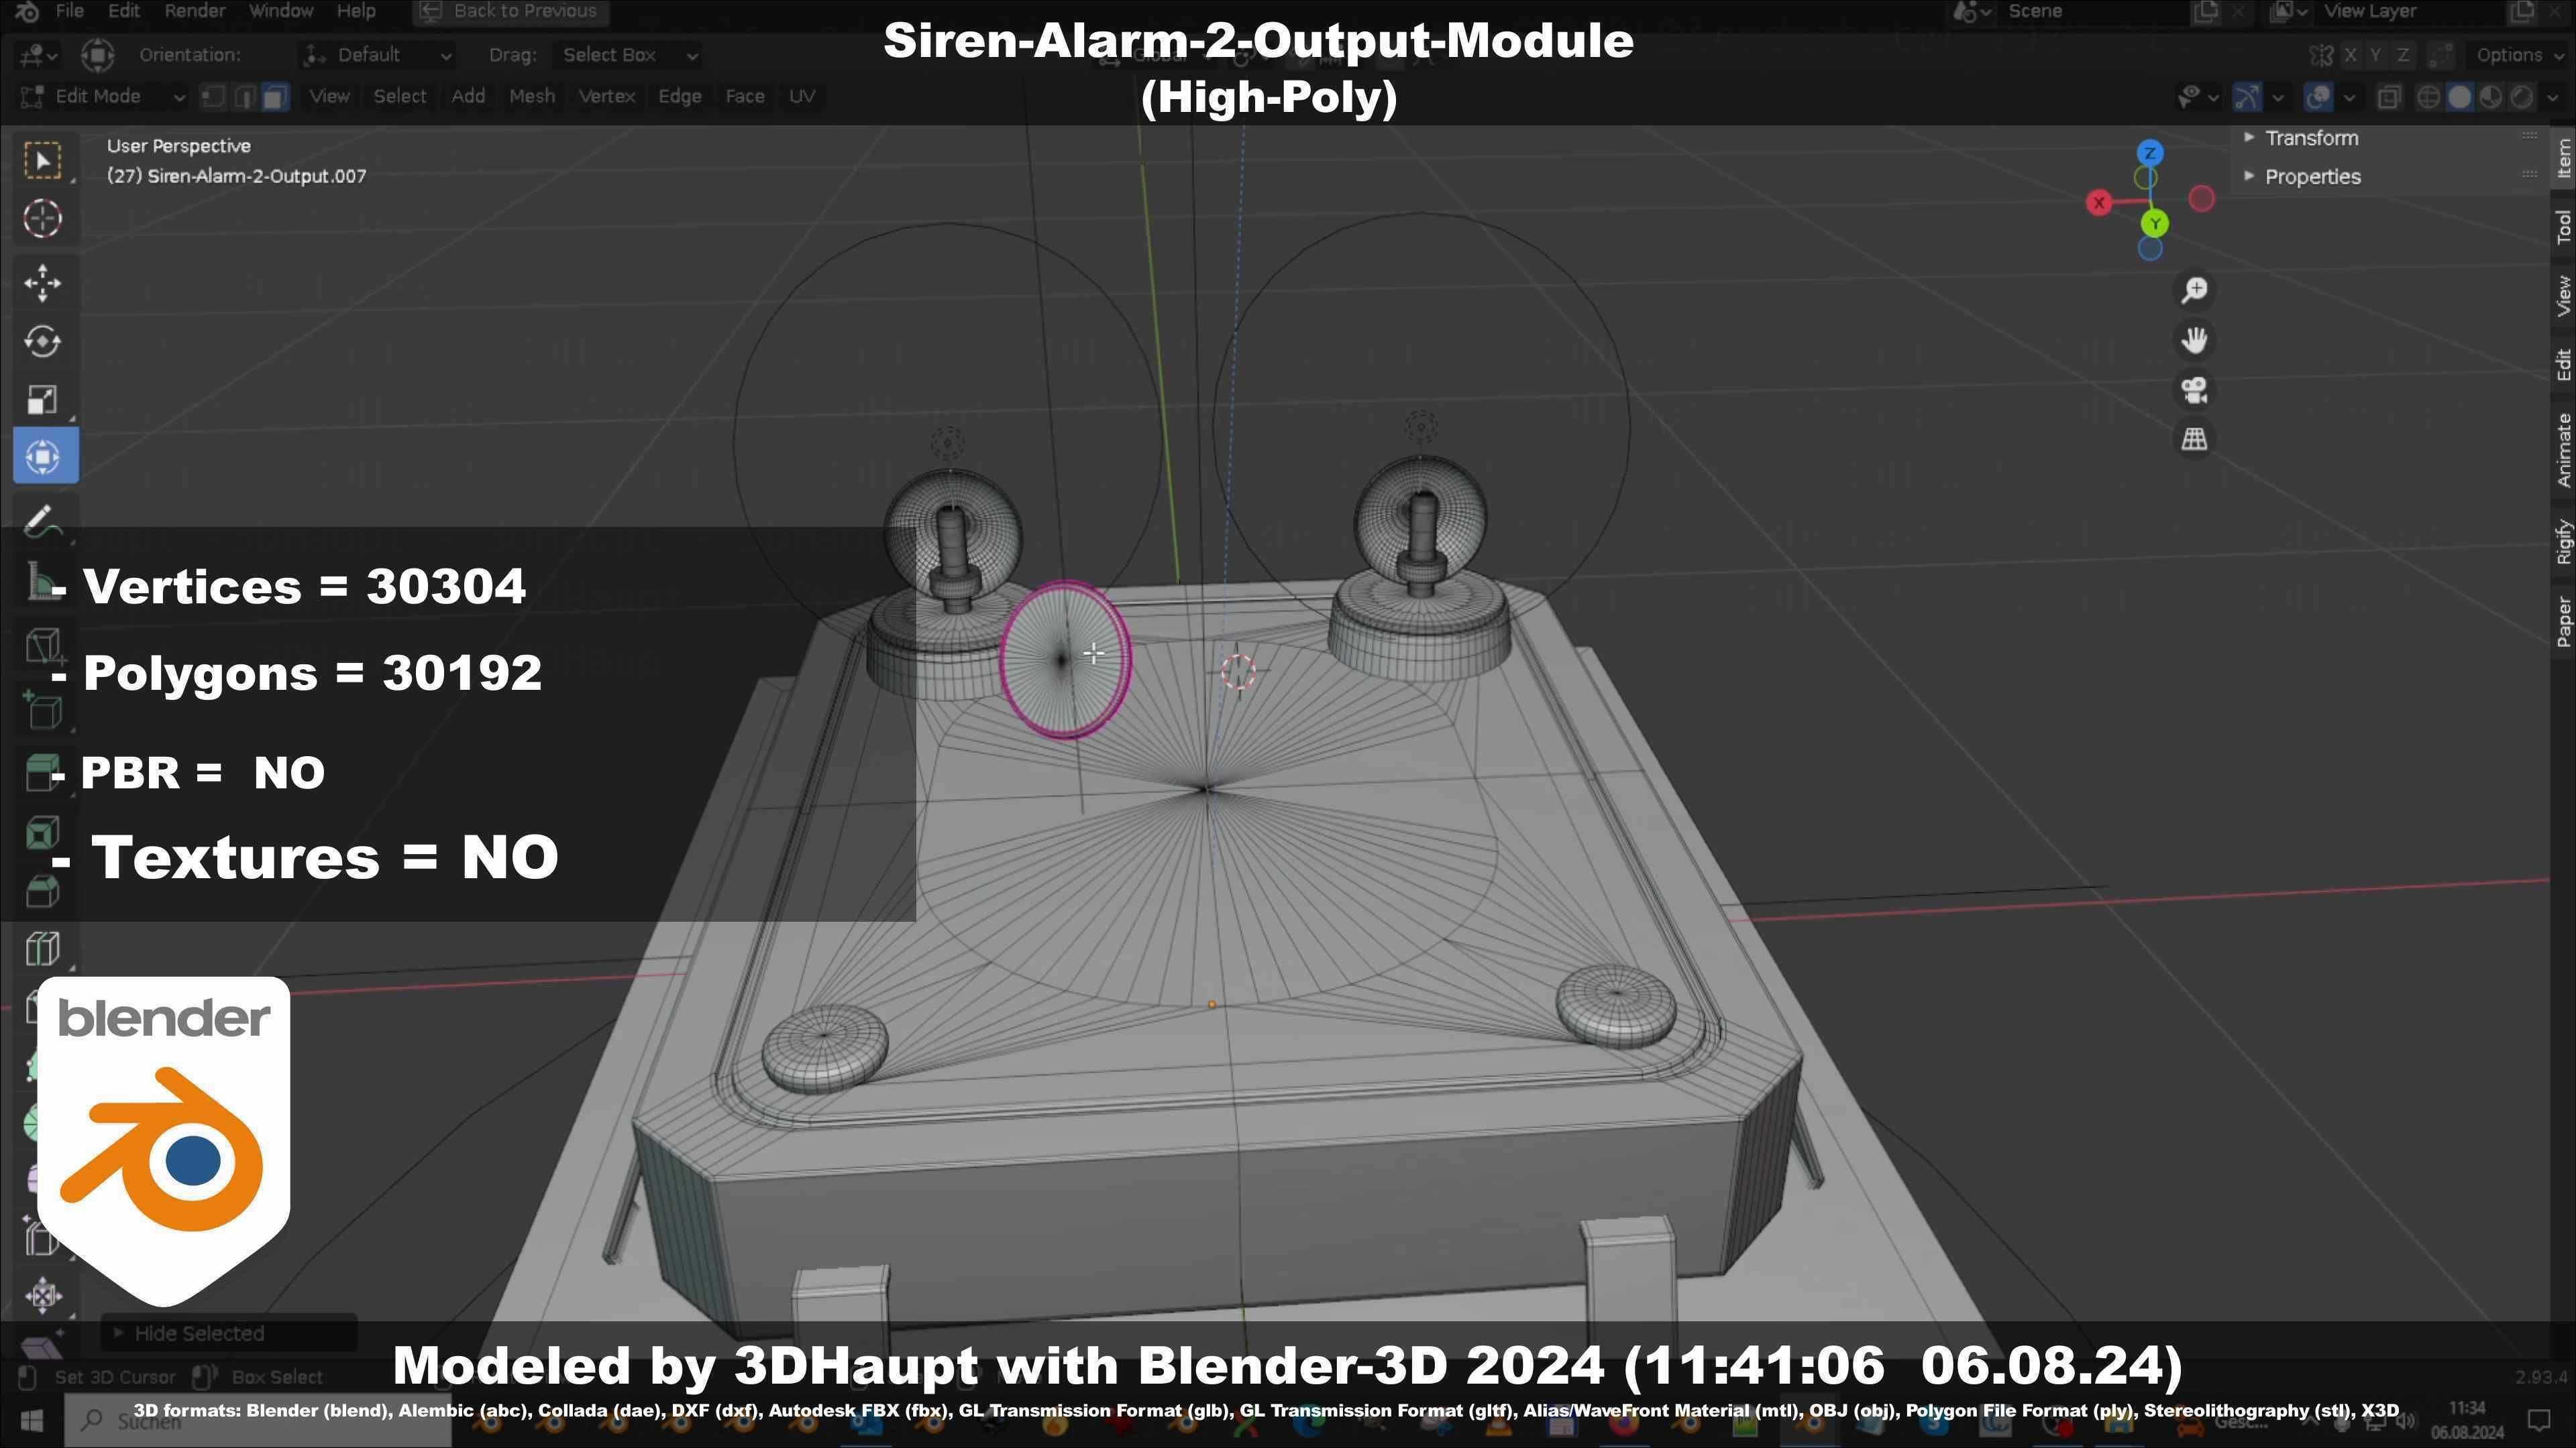Activate the Loop Cut tool
This screenshot has width=2576, height=1448.
click(x=42, y=949)
